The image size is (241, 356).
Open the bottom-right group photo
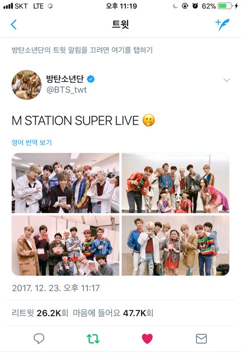point(176,246)
